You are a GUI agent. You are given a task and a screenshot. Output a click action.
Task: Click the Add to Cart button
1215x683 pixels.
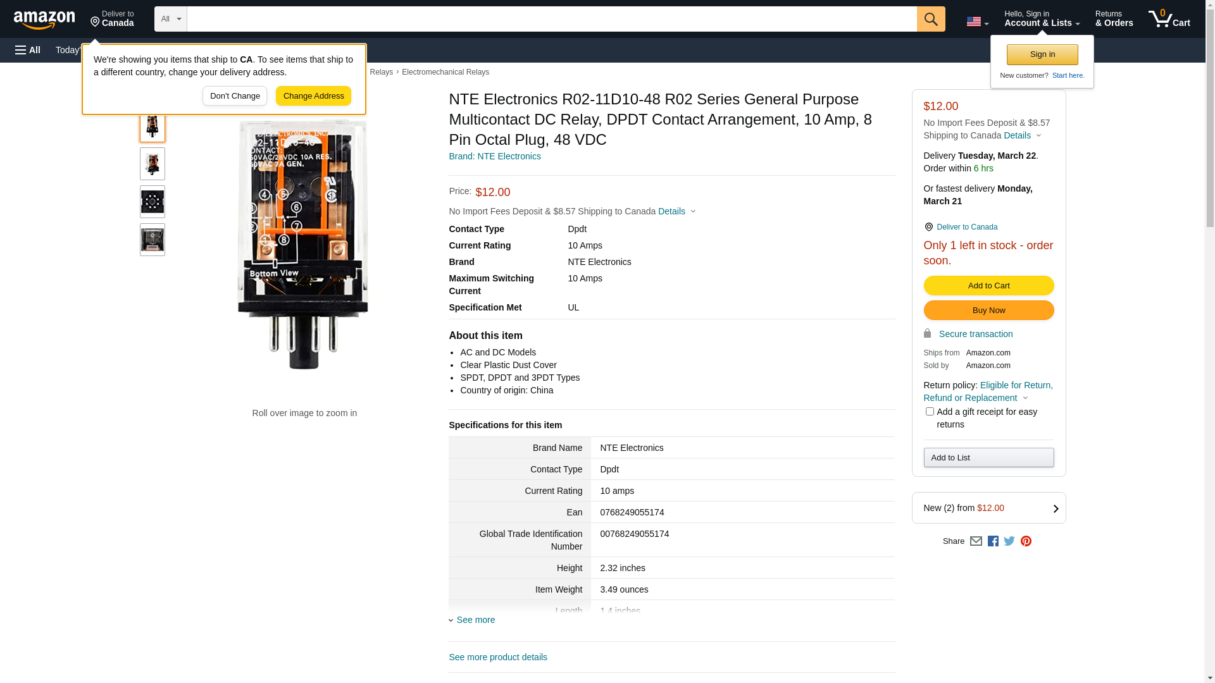988,286
